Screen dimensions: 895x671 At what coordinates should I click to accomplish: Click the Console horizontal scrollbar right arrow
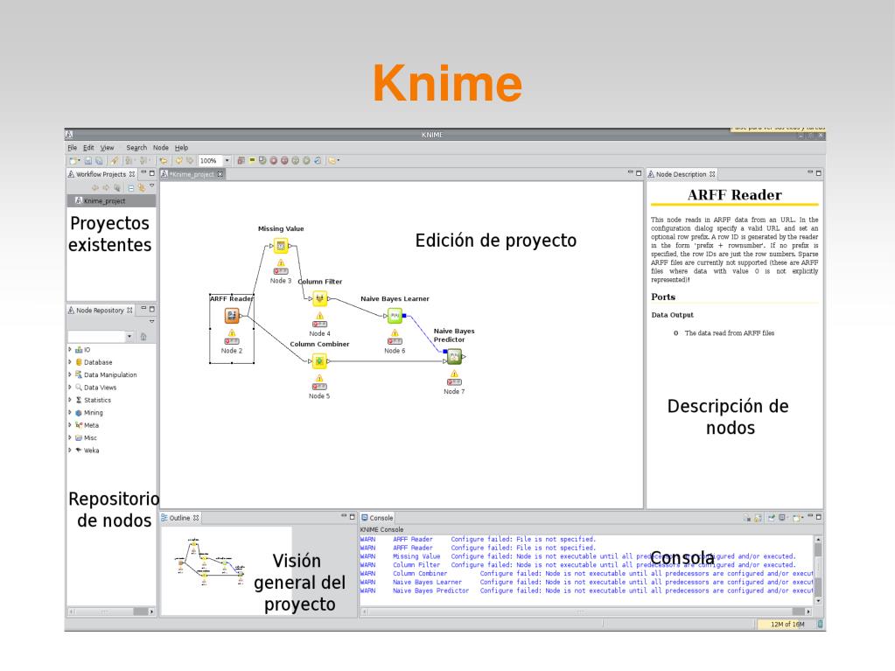click(x=808, y=612)
